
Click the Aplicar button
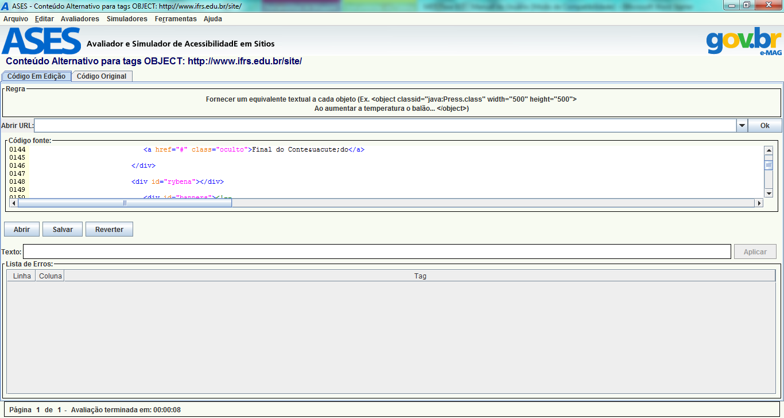point(755,251)
